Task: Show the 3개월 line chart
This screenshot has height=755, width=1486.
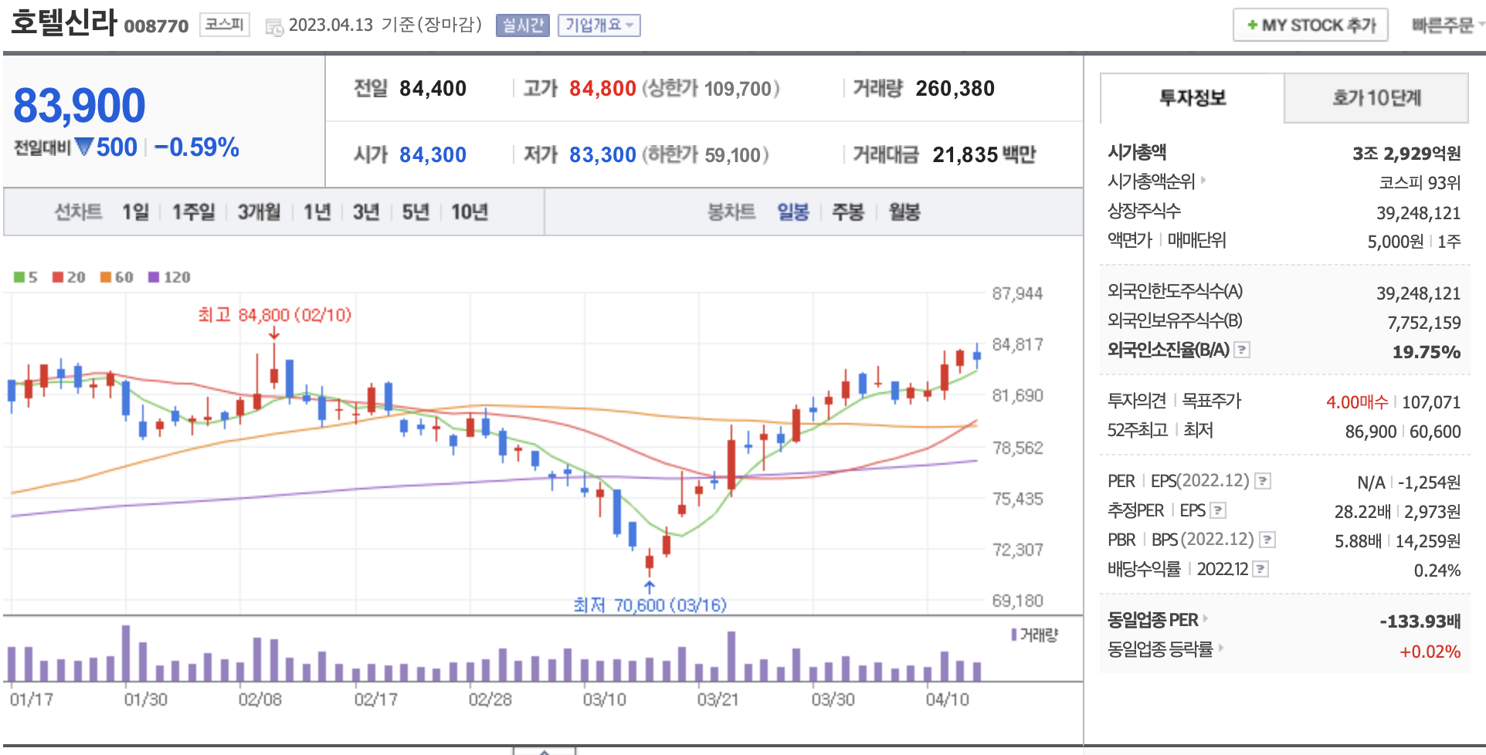Action: point(259,212)
